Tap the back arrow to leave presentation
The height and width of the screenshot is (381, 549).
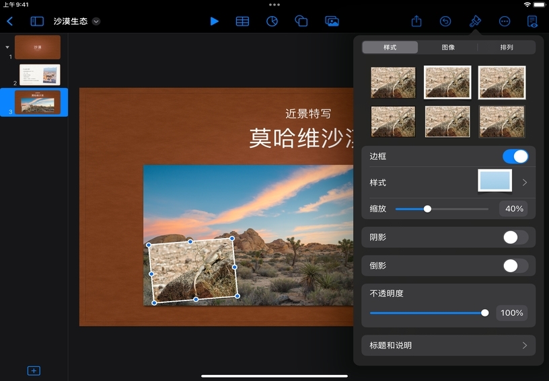[9, 21]
